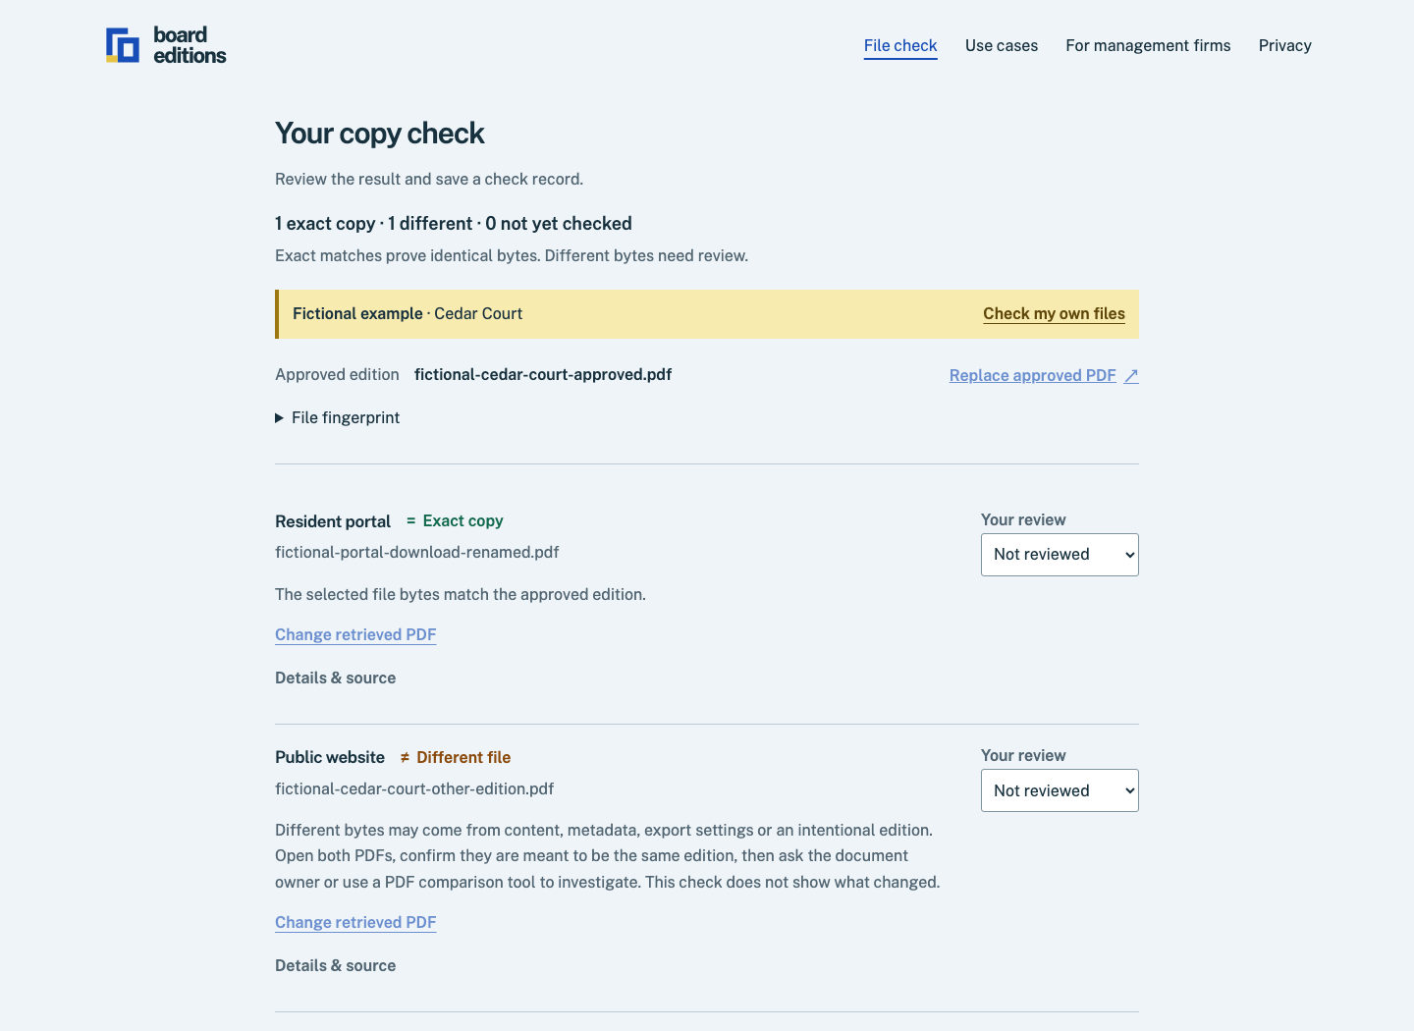Viewport: 1414px width, 1031px height.
Task: Open the Resident portal review dropdown
Action: (x=1060, y=555)
